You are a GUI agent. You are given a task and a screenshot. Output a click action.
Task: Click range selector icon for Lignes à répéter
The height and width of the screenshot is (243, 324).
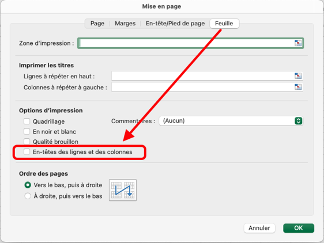[298, 76]
